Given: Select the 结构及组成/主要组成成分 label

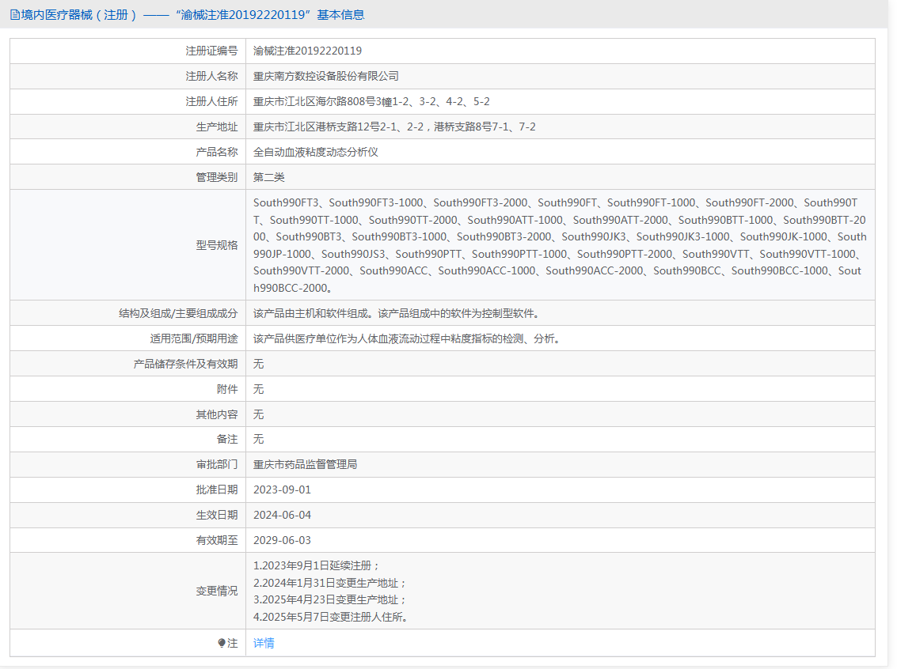Looking at the screenshot, I should pyautogui.click(x=178, y=313).
